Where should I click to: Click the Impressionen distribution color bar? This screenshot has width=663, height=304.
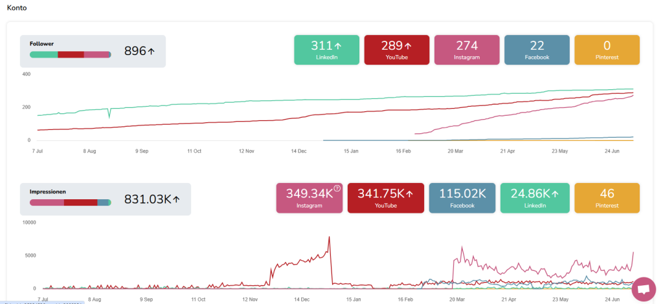tap(70, 202)
